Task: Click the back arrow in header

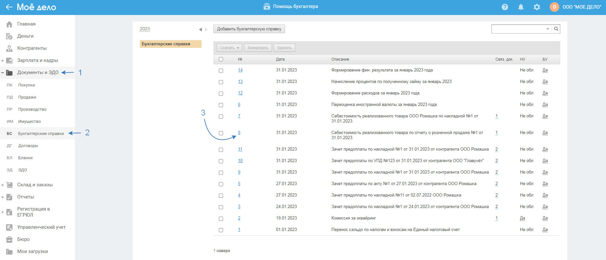Action: [9, 7]
